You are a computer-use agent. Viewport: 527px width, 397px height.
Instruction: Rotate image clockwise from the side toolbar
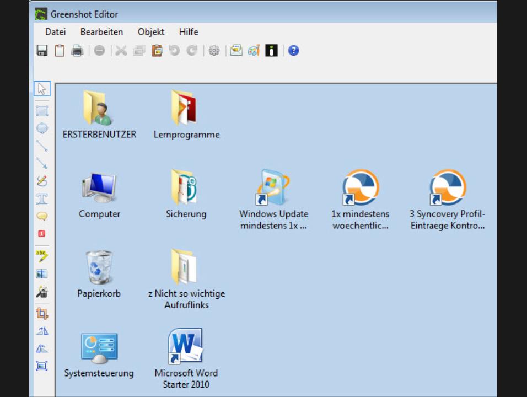pyautogui.click(x=42, y=331)
